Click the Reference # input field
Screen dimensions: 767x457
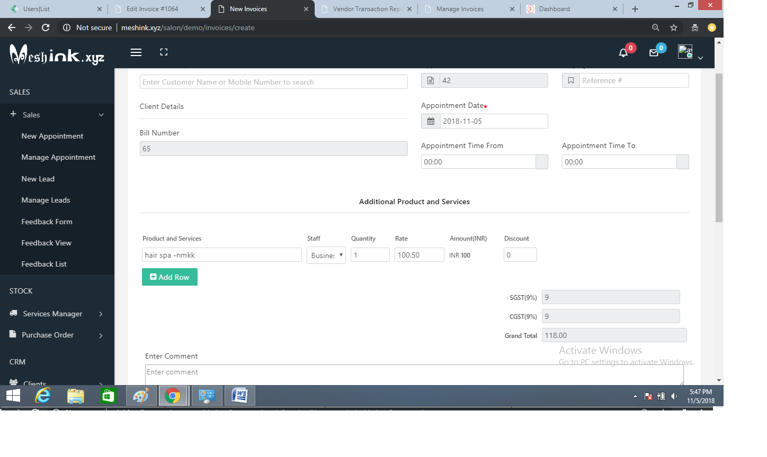(x=634, y=80)
